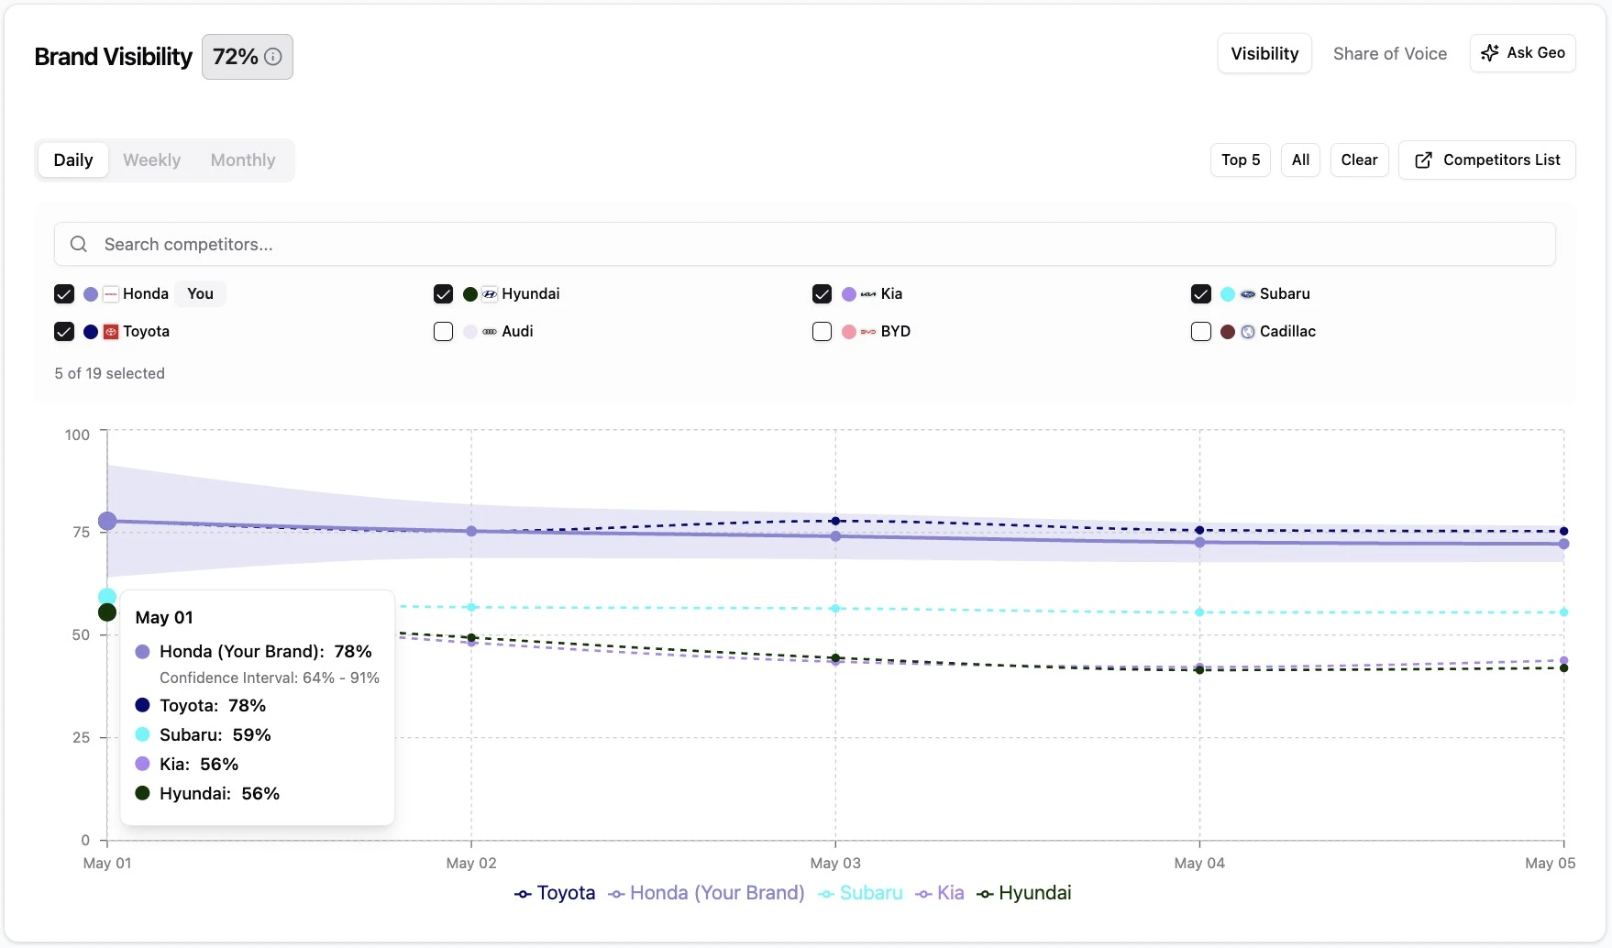The image size is (1612, 948).
Task: Enable the BYD checkbox
Action: point(822,332)
